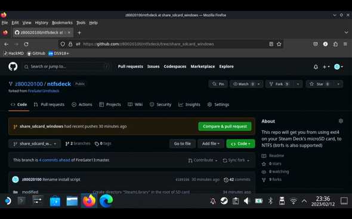Click the address bar URL field
352x219 pixels.
pos(148,44)
